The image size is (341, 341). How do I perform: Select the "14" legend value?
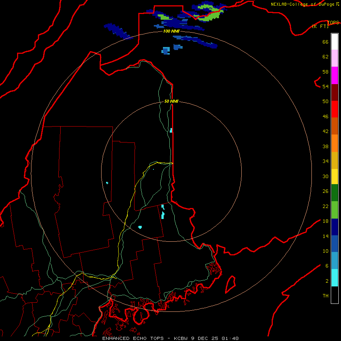[325, 236]
